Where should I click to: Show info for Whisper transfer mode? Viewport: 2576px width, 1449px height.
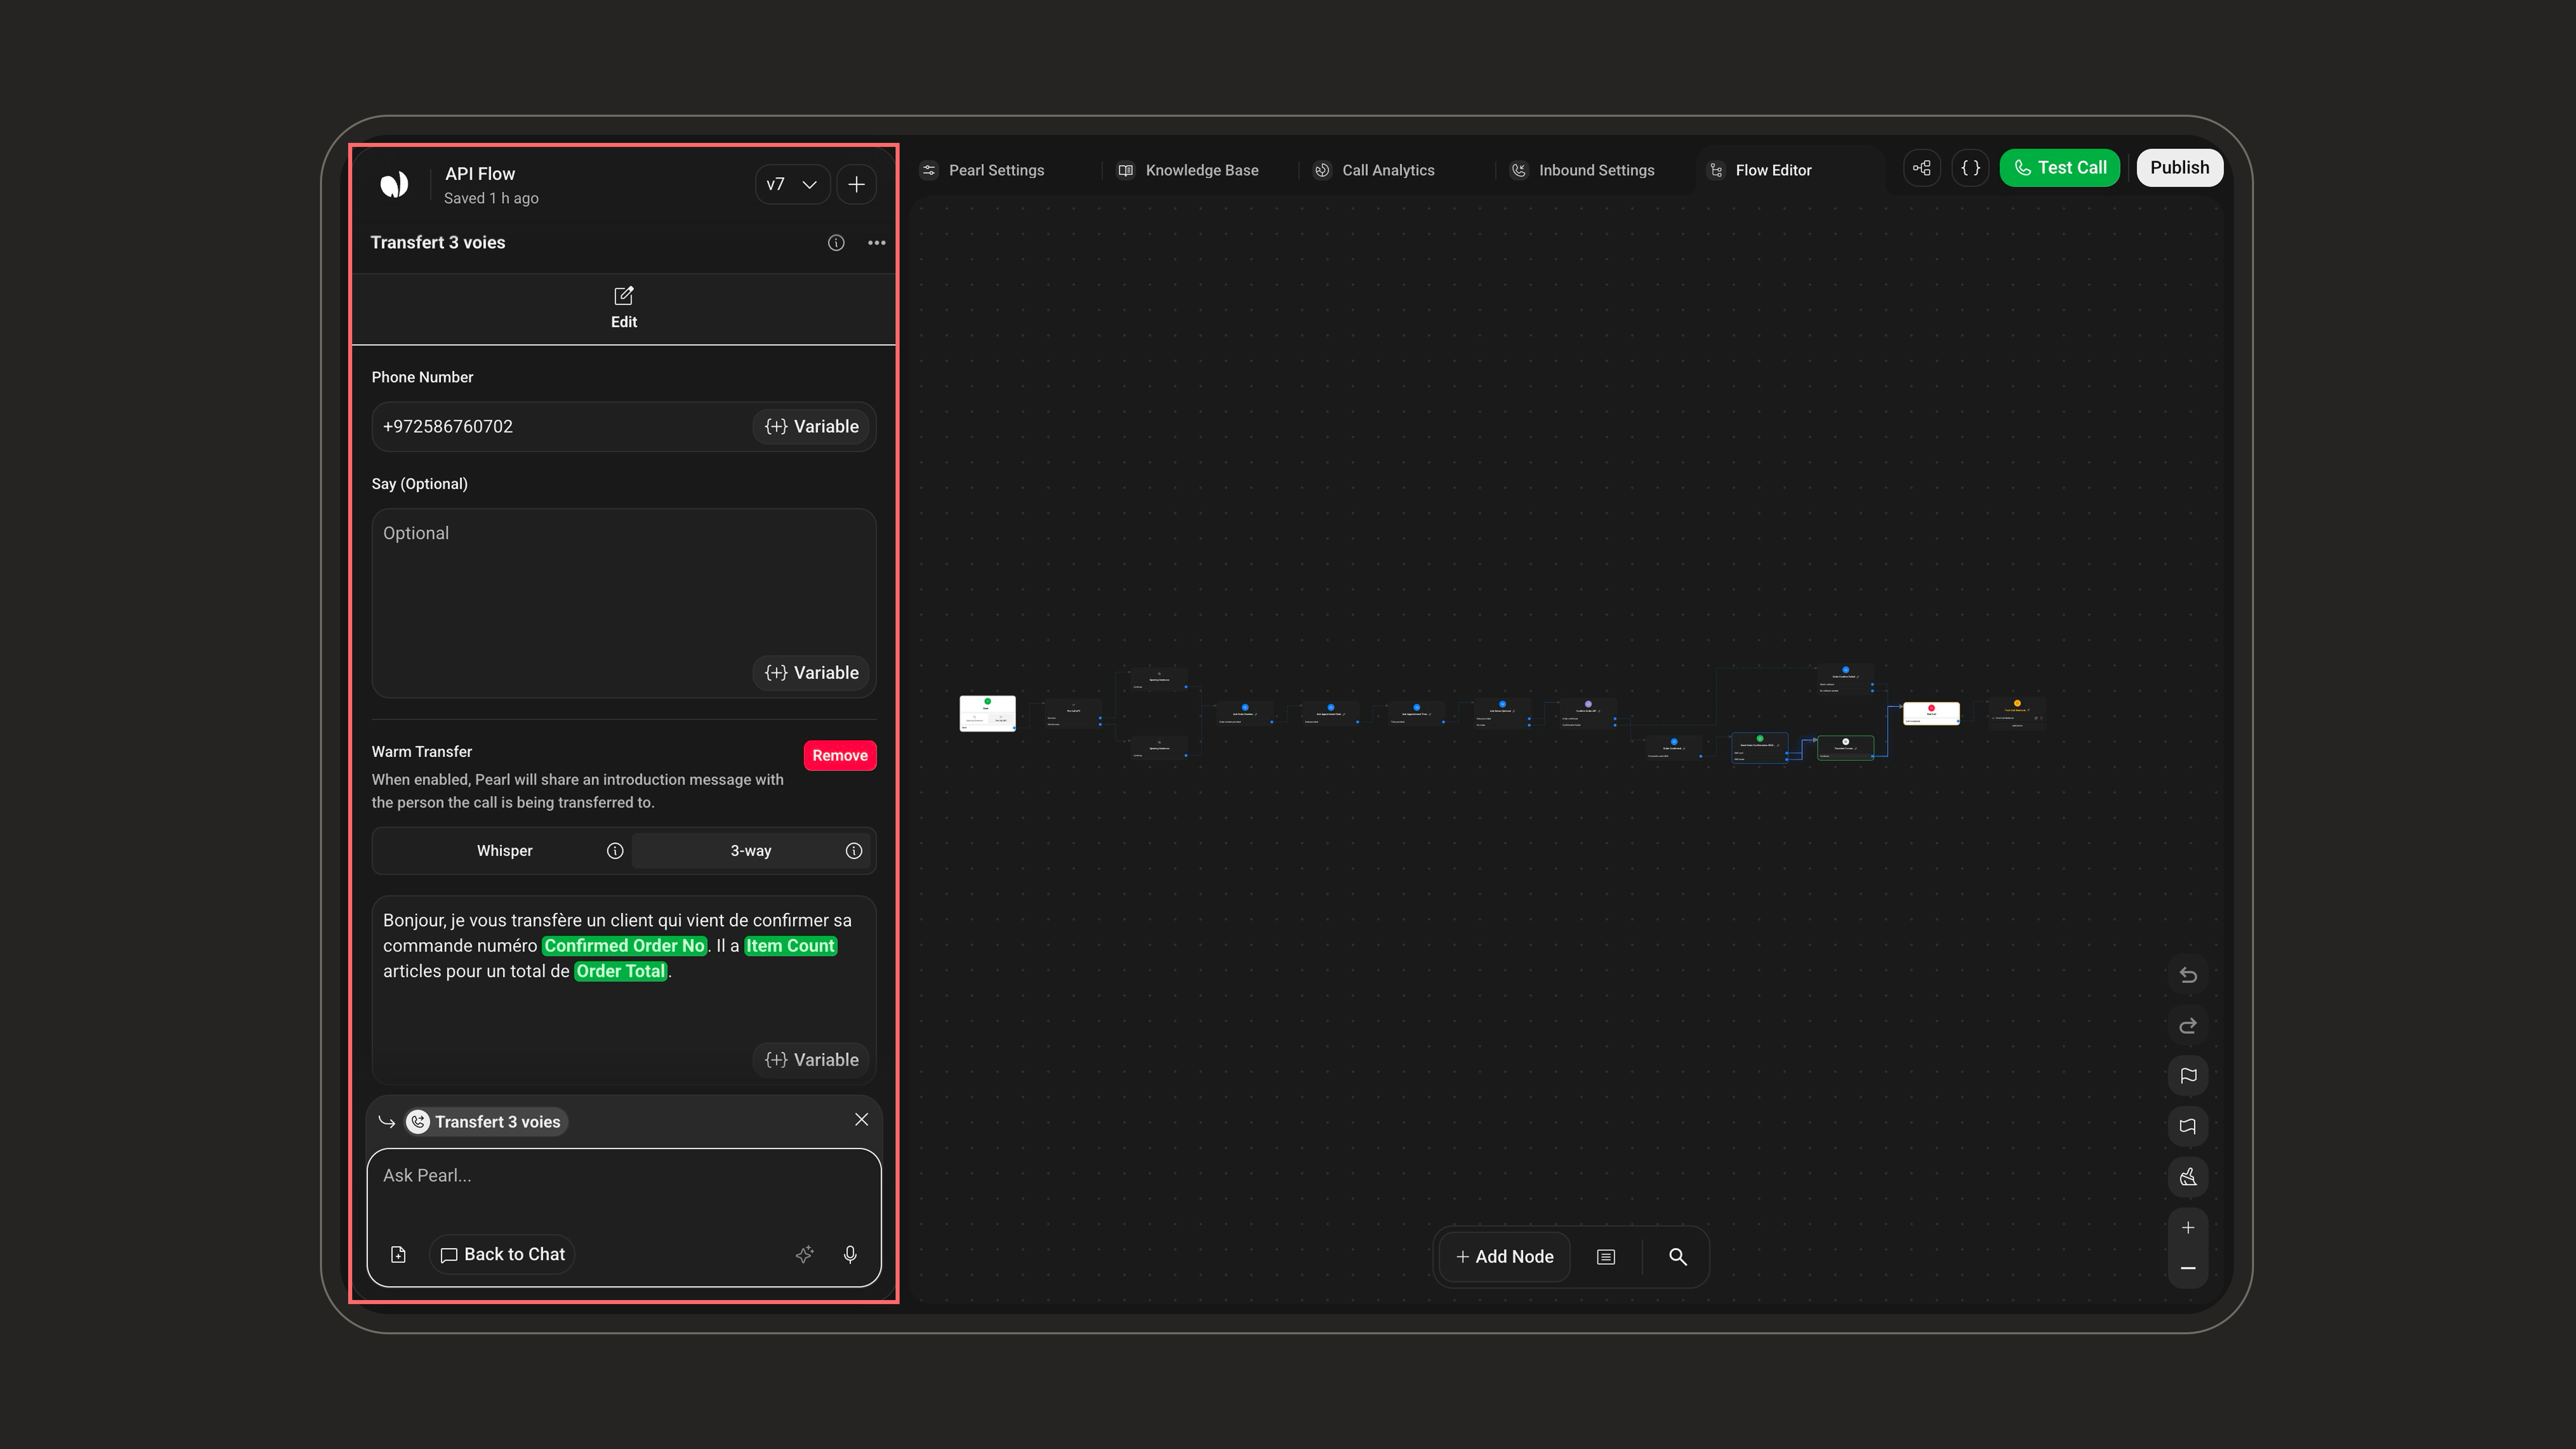615,851
